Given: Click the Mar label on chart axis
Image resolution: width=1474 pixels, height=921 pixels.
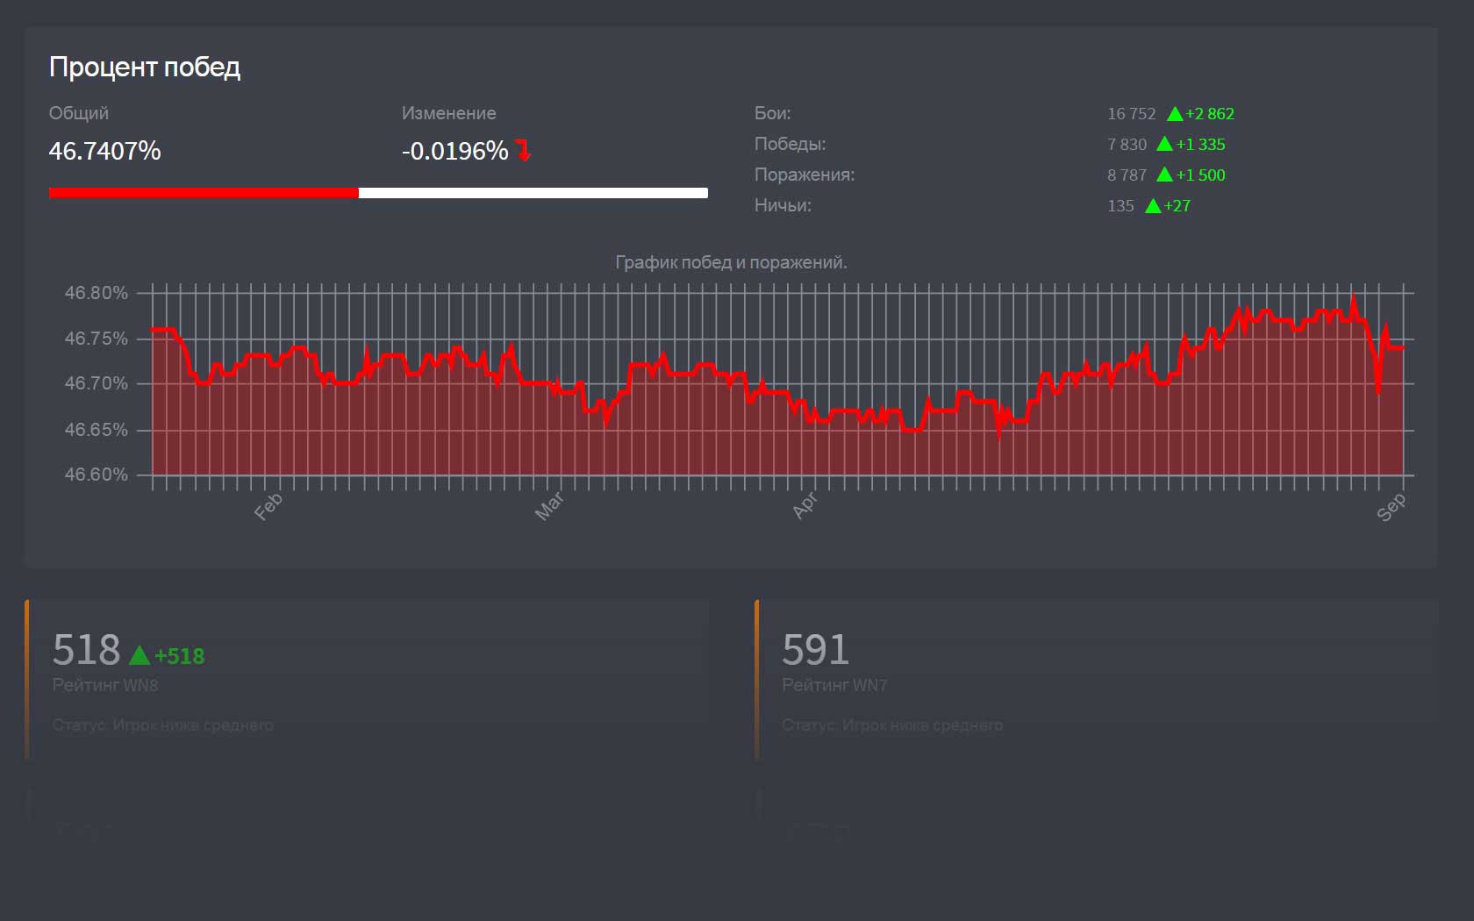Looking at the screenshot, I should pos(549,506).
